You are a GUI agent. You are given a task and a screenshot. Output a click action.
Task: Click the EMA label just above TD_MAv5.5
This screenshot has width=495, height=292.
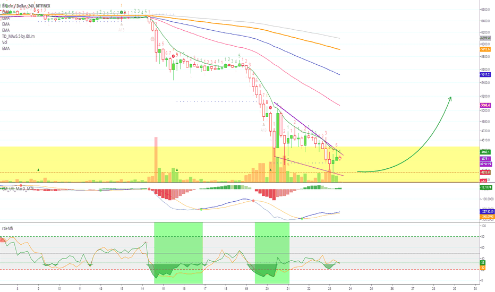[6, 30]
